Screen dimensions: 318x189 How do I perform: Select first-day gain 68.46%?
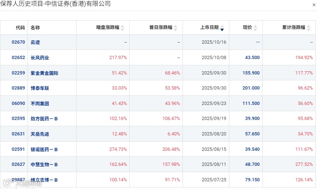(173, 73)
